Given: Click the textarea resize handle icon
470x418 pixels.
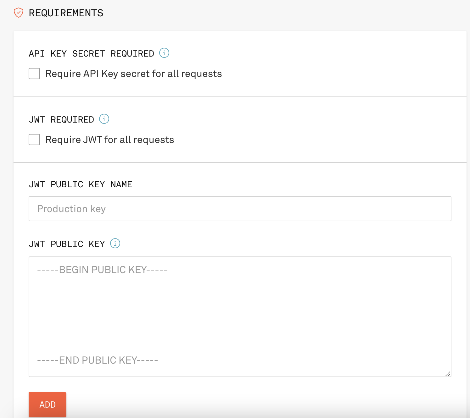Looking at the screenshot, I should click(448, 374).
